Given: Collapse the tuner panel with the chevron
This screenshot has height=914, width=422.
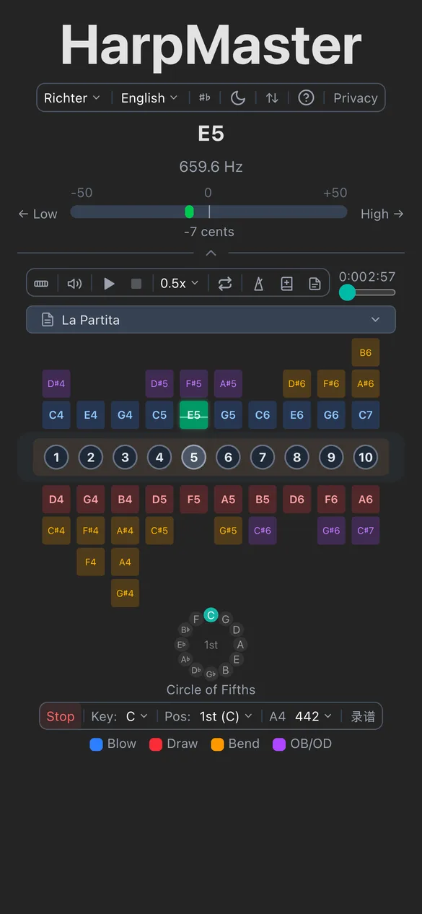Looking at the screenshot, I should pyautogui.click(x=211, y=253).
